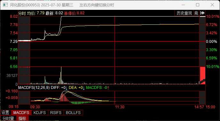
Task: Click the back arrow icon at top right
Action: (202, 13)
